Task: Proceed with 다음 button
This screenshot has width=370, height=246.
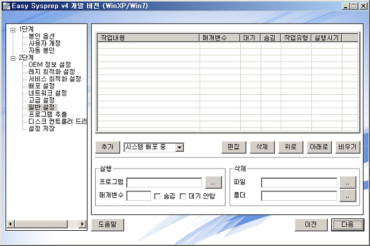Action: 348,225
